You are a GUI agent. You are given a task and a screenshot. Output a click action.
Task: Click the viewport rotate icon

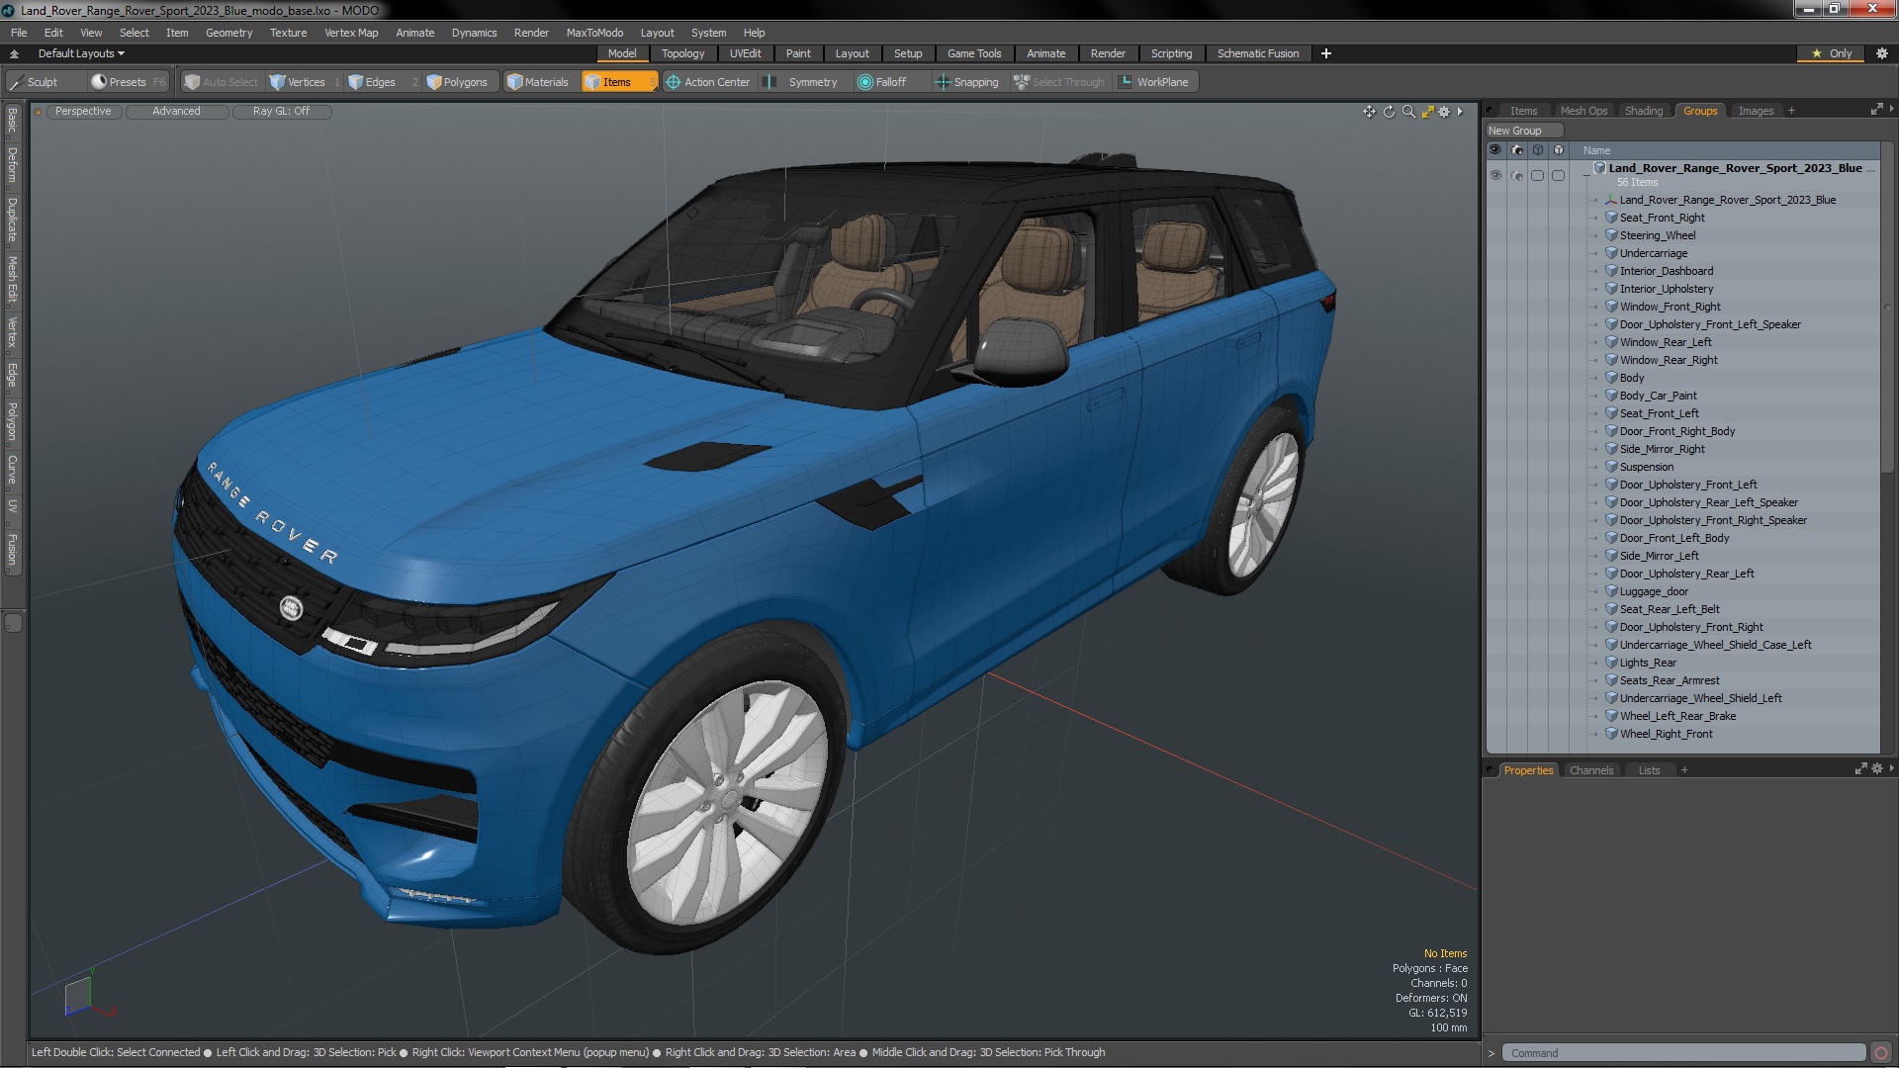pyautogui.click(x=1389, y=112)
